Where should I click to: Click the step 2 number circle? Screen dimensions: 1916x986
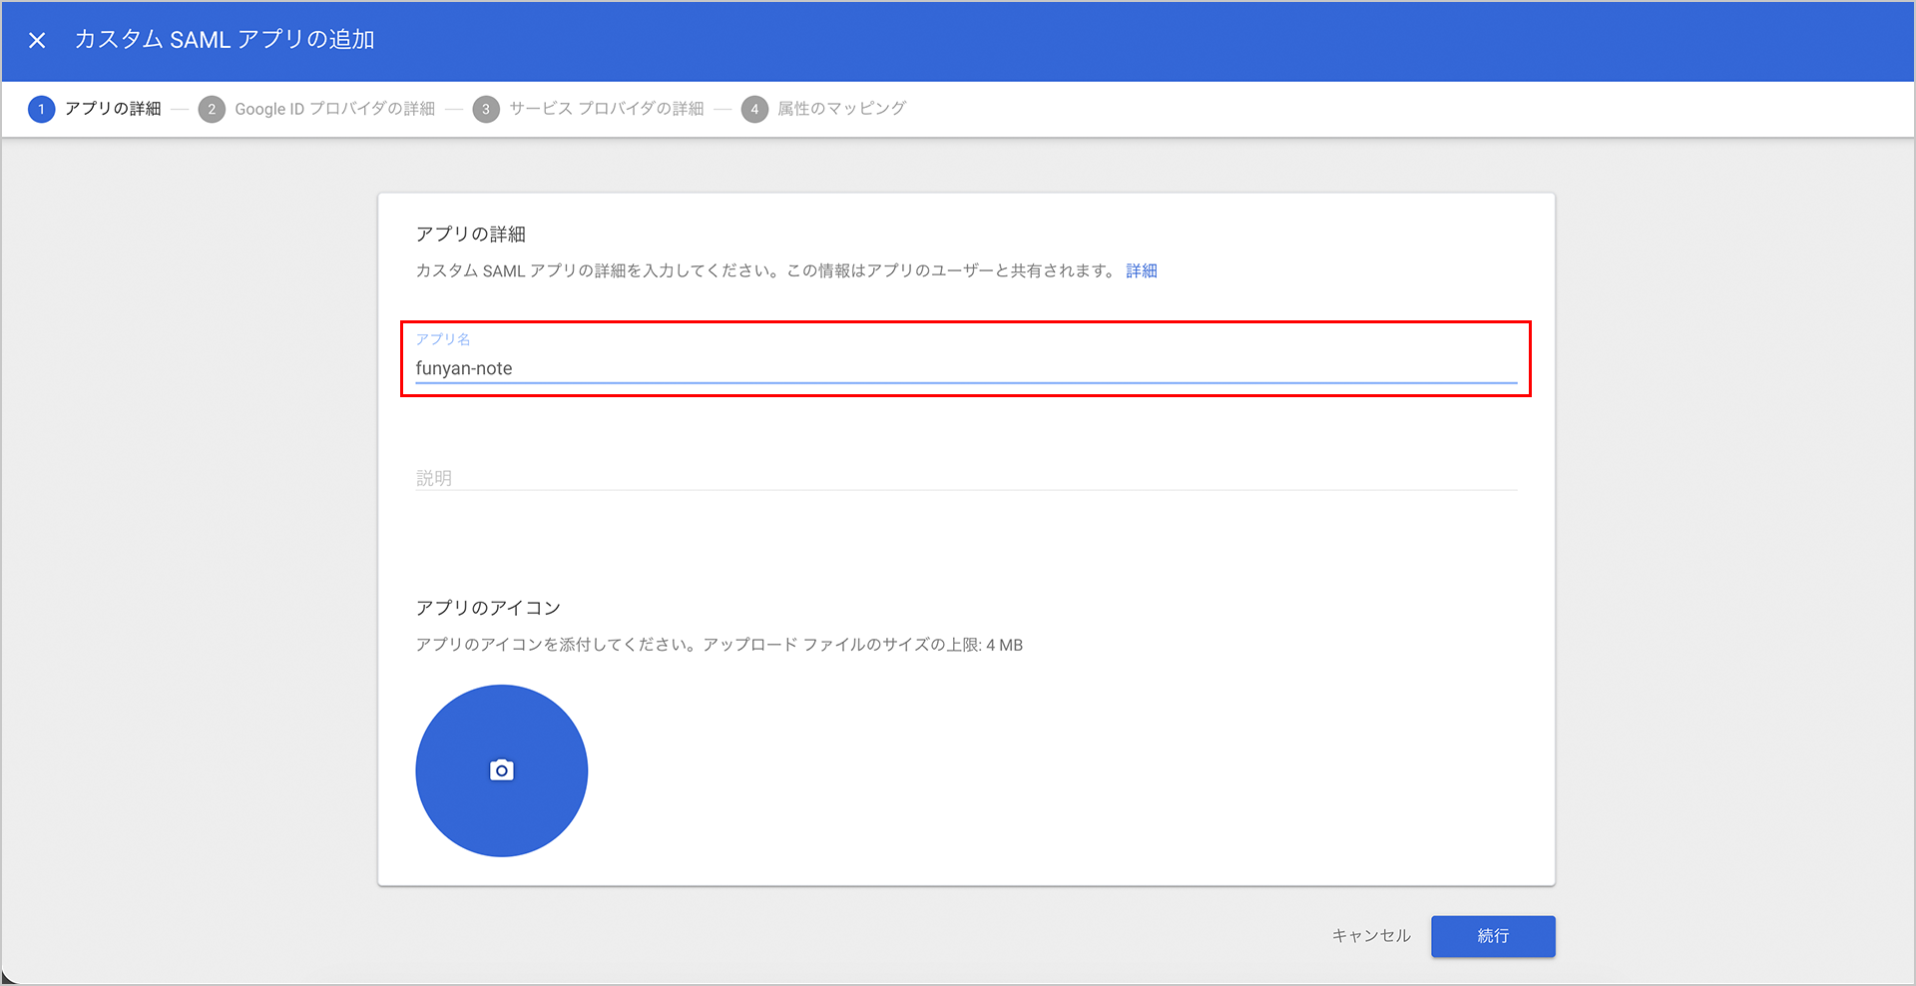(212, 109)
